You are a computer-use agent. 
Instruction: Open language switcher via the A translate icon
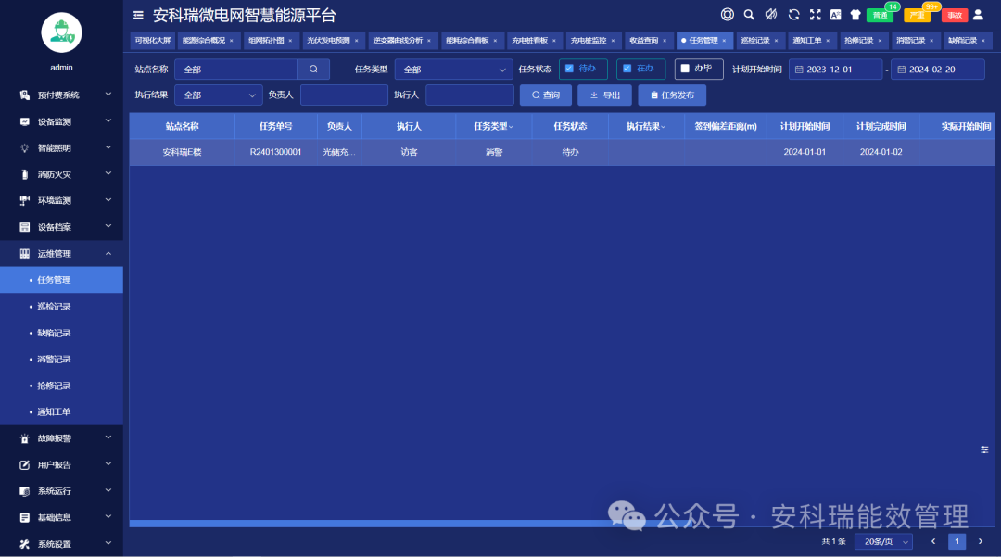coord(835,15)
